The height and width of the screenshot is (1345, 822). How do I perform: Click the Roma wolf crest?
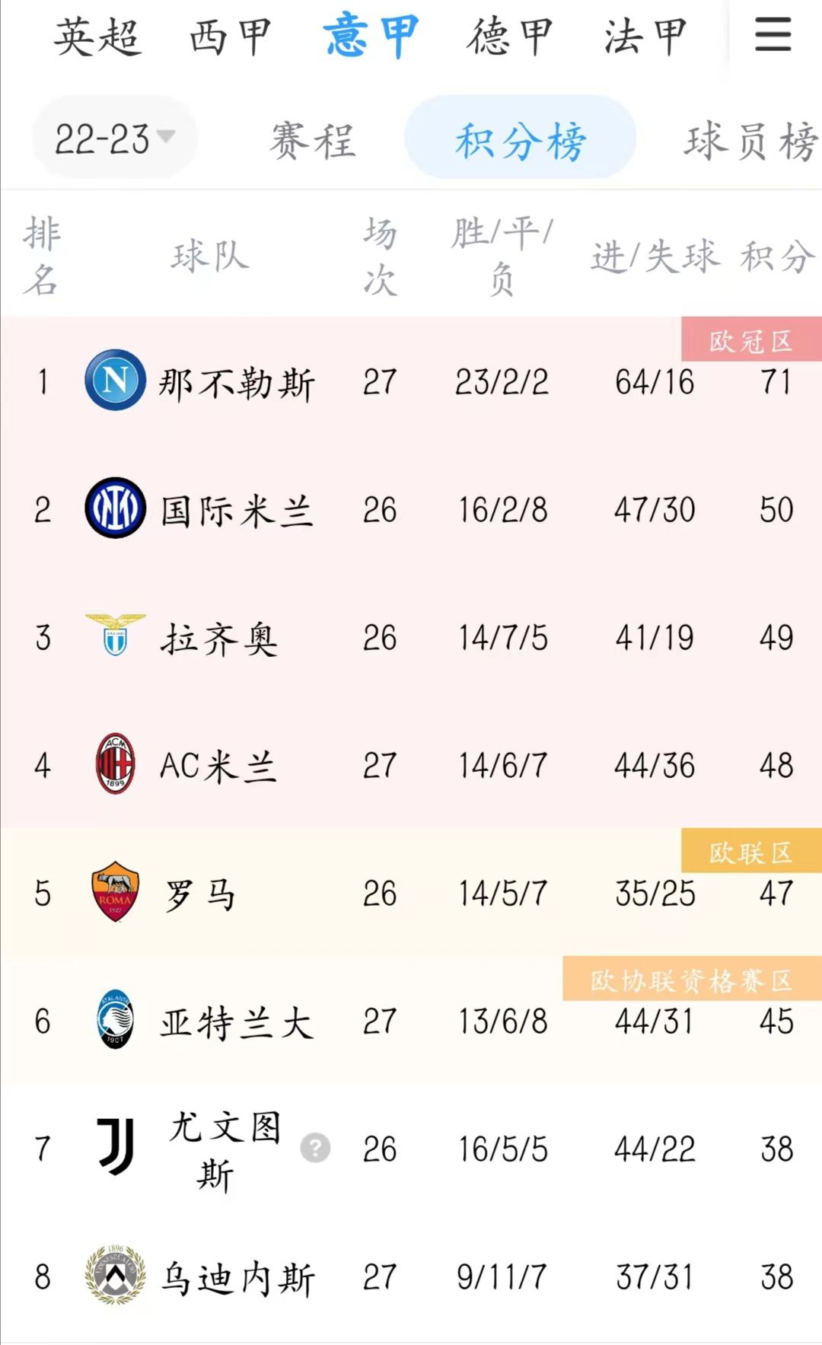point(115,892)
